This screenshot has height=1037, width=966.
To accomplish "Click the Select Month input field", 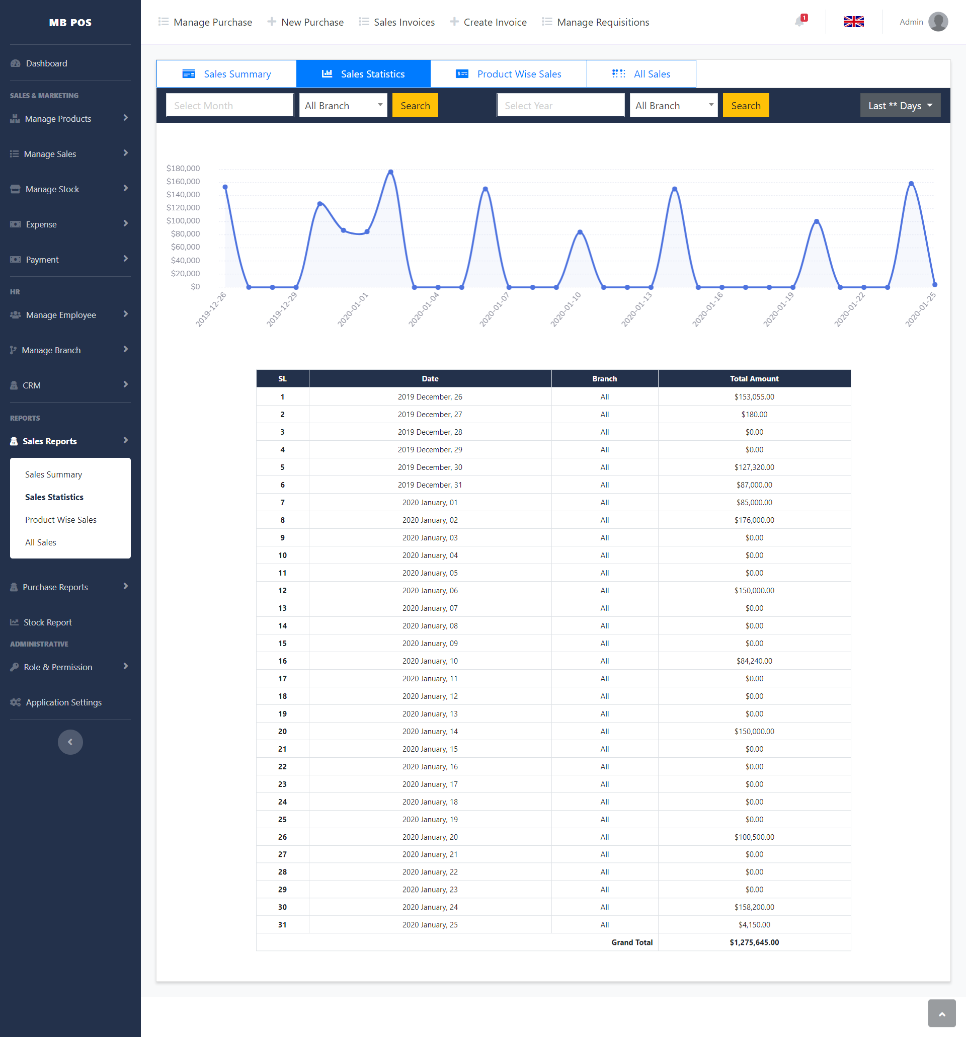I will pyautogui.click(x=229, y=105).
